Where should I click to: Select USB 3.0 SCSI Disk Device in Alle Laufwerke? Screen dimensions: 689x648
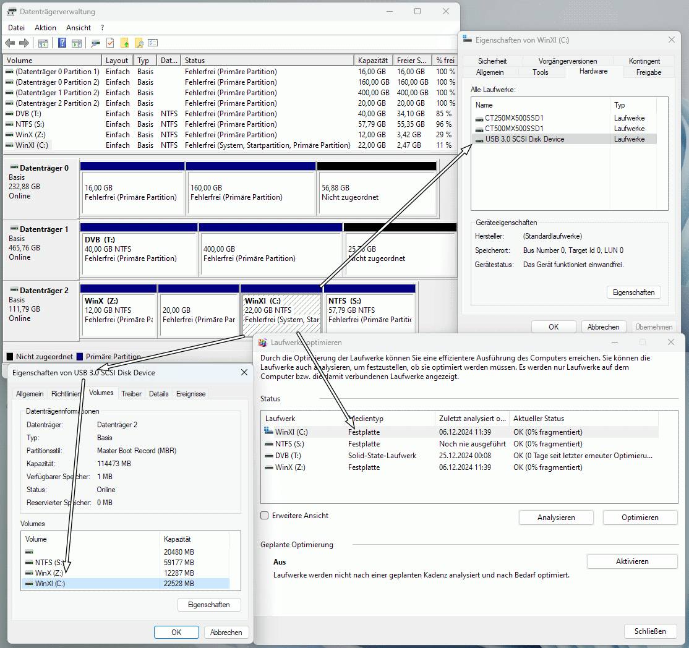(x=564, y=139)
